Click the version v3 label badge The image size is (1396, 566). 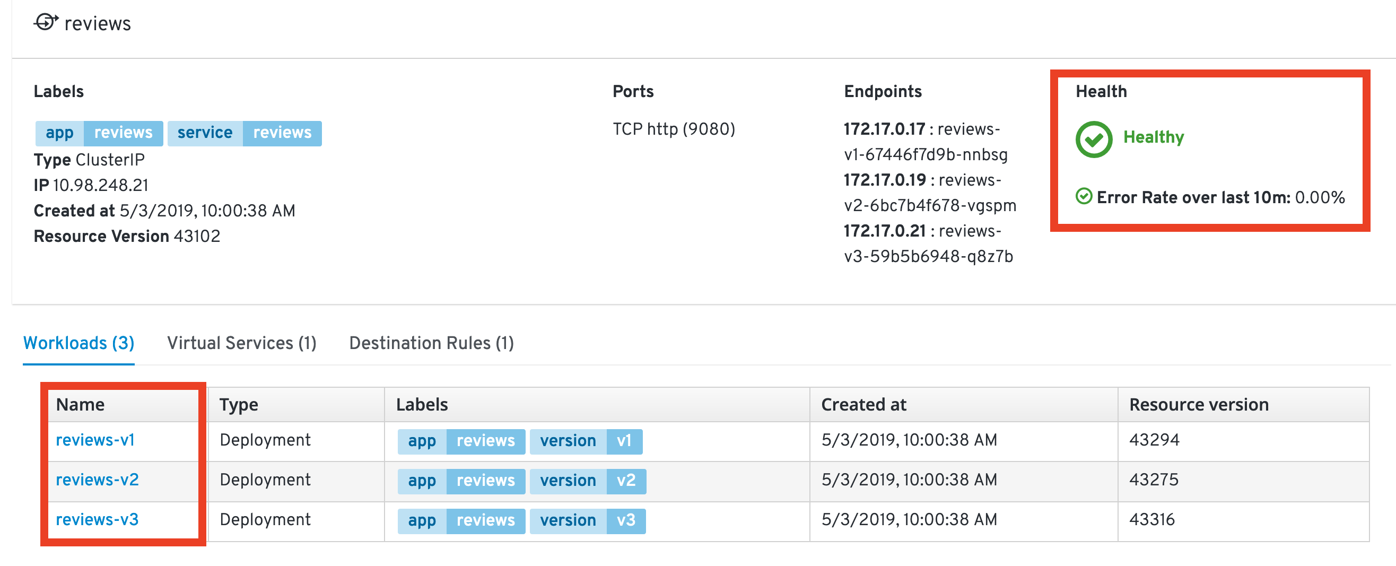coord(588,520)
